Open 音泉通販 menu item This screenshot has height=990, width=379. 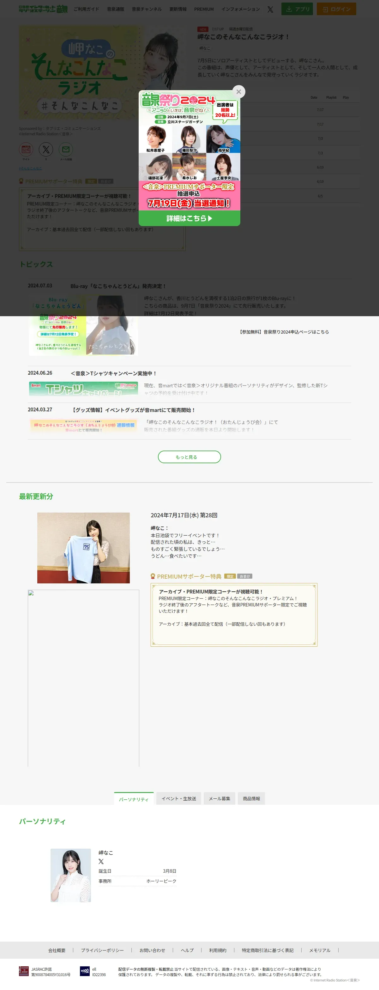tap(116, 9)
